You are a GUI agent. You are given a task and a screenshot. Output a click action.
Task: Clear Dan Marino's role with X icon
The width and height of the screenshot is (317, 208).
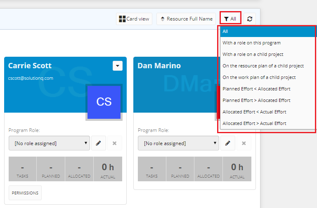click(x=244, y=143)
